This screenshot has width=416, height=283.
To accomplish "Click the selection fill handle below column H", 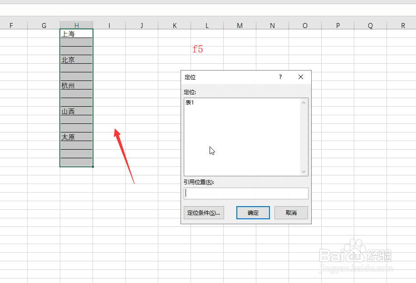I will [93, 166].
